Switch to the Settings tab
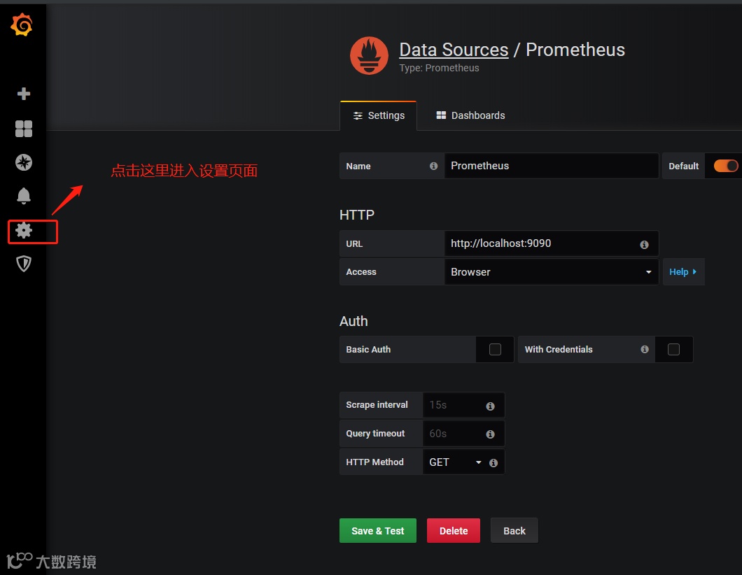This screenshot has height=575, width=742. coord(379,115)
